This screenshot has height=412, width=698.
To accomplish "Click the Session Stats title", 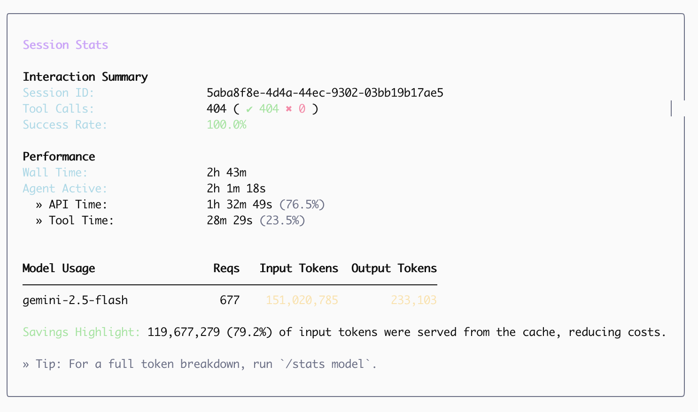I will pos(65,45).
